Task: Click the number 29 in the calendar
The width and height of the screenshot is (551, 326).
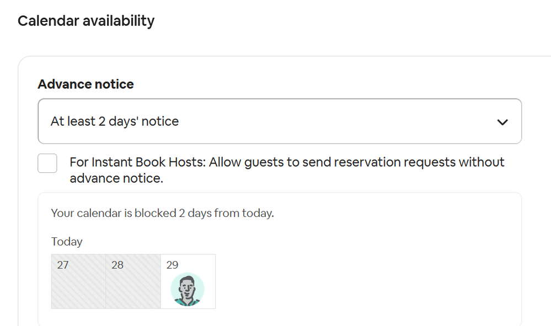Action: click(172, 265)
